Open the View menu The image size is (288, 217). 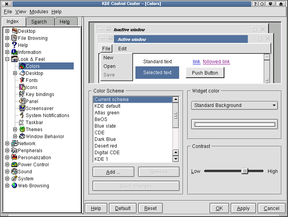point(21,12)
